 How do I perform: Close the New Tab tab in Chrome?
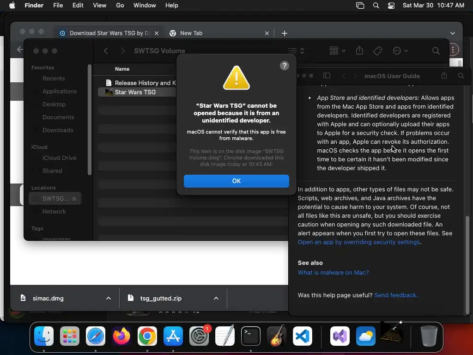[x=267, y=33]
